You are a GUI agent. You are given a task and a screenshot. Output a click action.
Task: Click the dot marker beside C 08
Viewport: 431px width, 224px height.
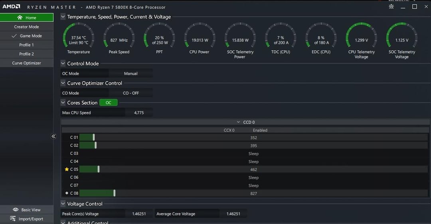pos(67,193)
